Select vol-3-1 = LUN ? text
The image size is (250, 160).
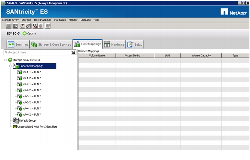(32, 96)
